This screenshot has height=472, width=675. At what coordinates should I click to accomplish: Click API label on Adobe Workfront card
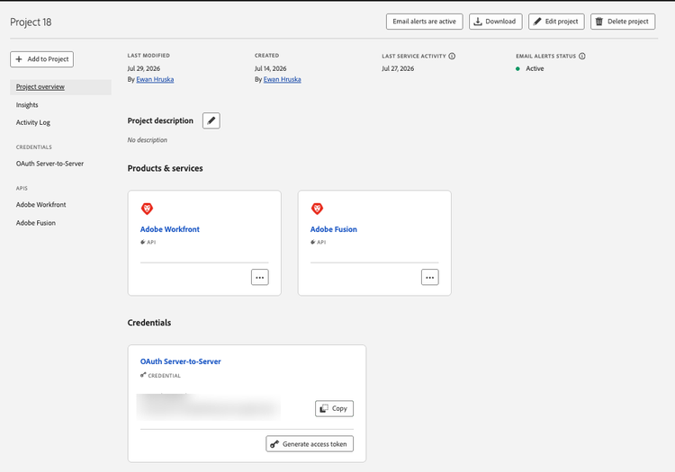pyautogui.click(x=151, y=243)
